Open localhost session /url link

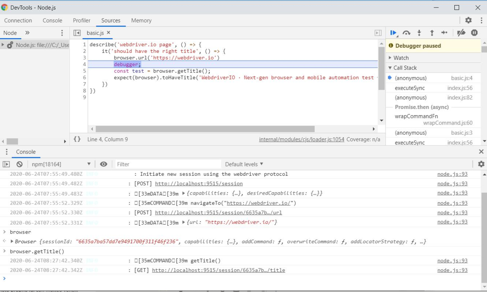point(218,213)
